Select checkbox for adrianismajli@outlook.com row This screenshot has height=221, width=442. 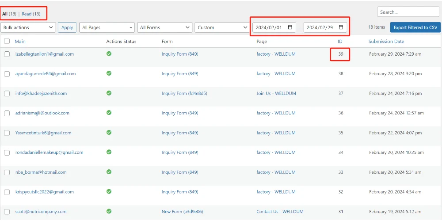(7, 113)
